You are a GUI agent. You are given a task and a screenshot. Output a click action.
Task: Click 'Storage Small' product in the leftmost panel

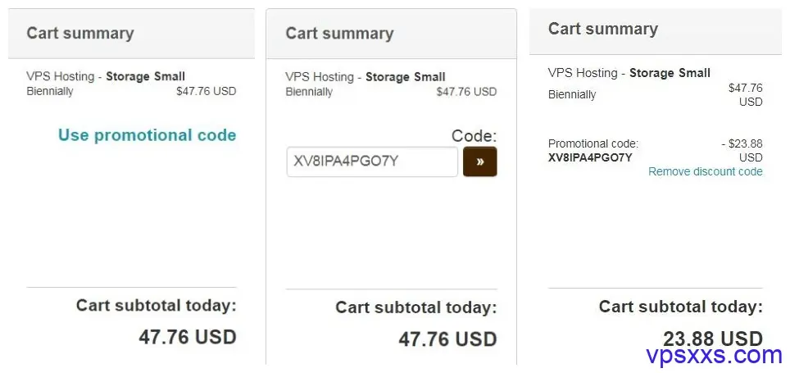point(146,76)
